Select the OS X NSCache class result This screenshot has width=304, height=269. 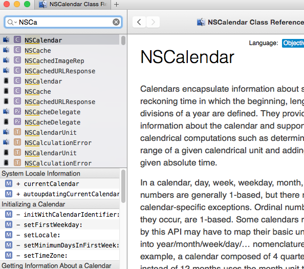point(60,50)
